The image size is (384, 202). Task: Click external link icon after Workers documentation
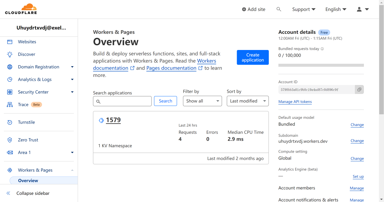point(132,68)
